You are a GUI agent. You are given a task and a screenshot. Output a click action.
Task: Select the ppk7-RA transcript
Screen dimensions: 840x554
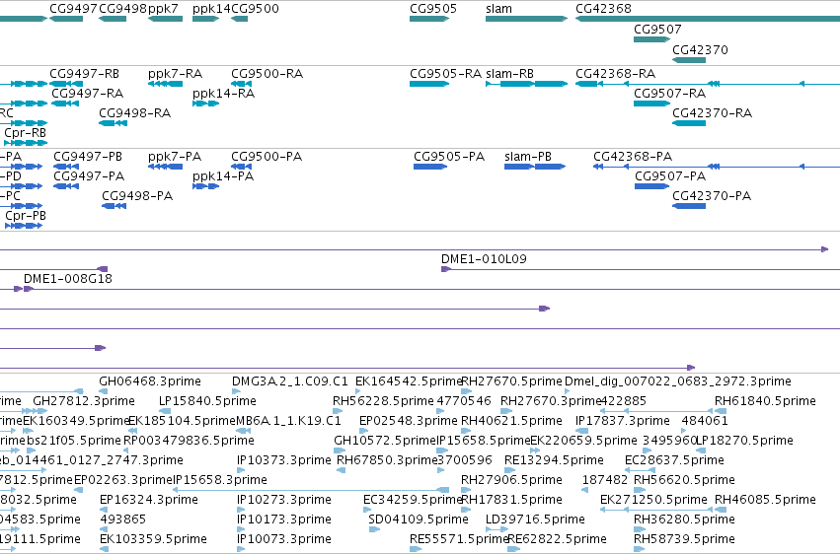(165, 84)
